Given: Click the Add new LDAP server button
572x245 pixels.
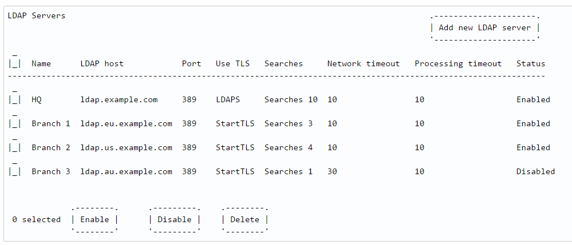Looking at the screenshot, I should tap(485, 27).
